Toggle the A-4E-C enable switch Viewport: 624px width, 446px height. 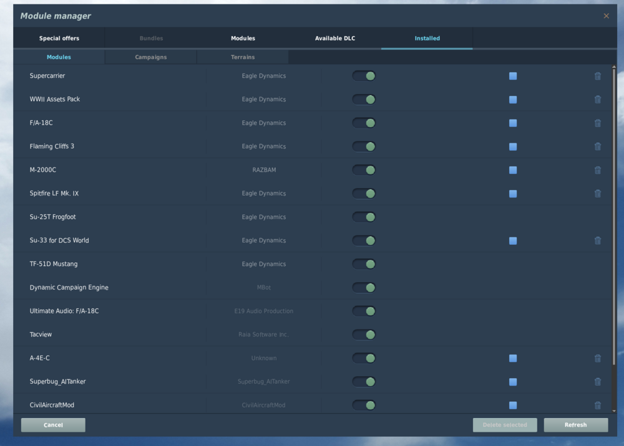pos(364,358)
